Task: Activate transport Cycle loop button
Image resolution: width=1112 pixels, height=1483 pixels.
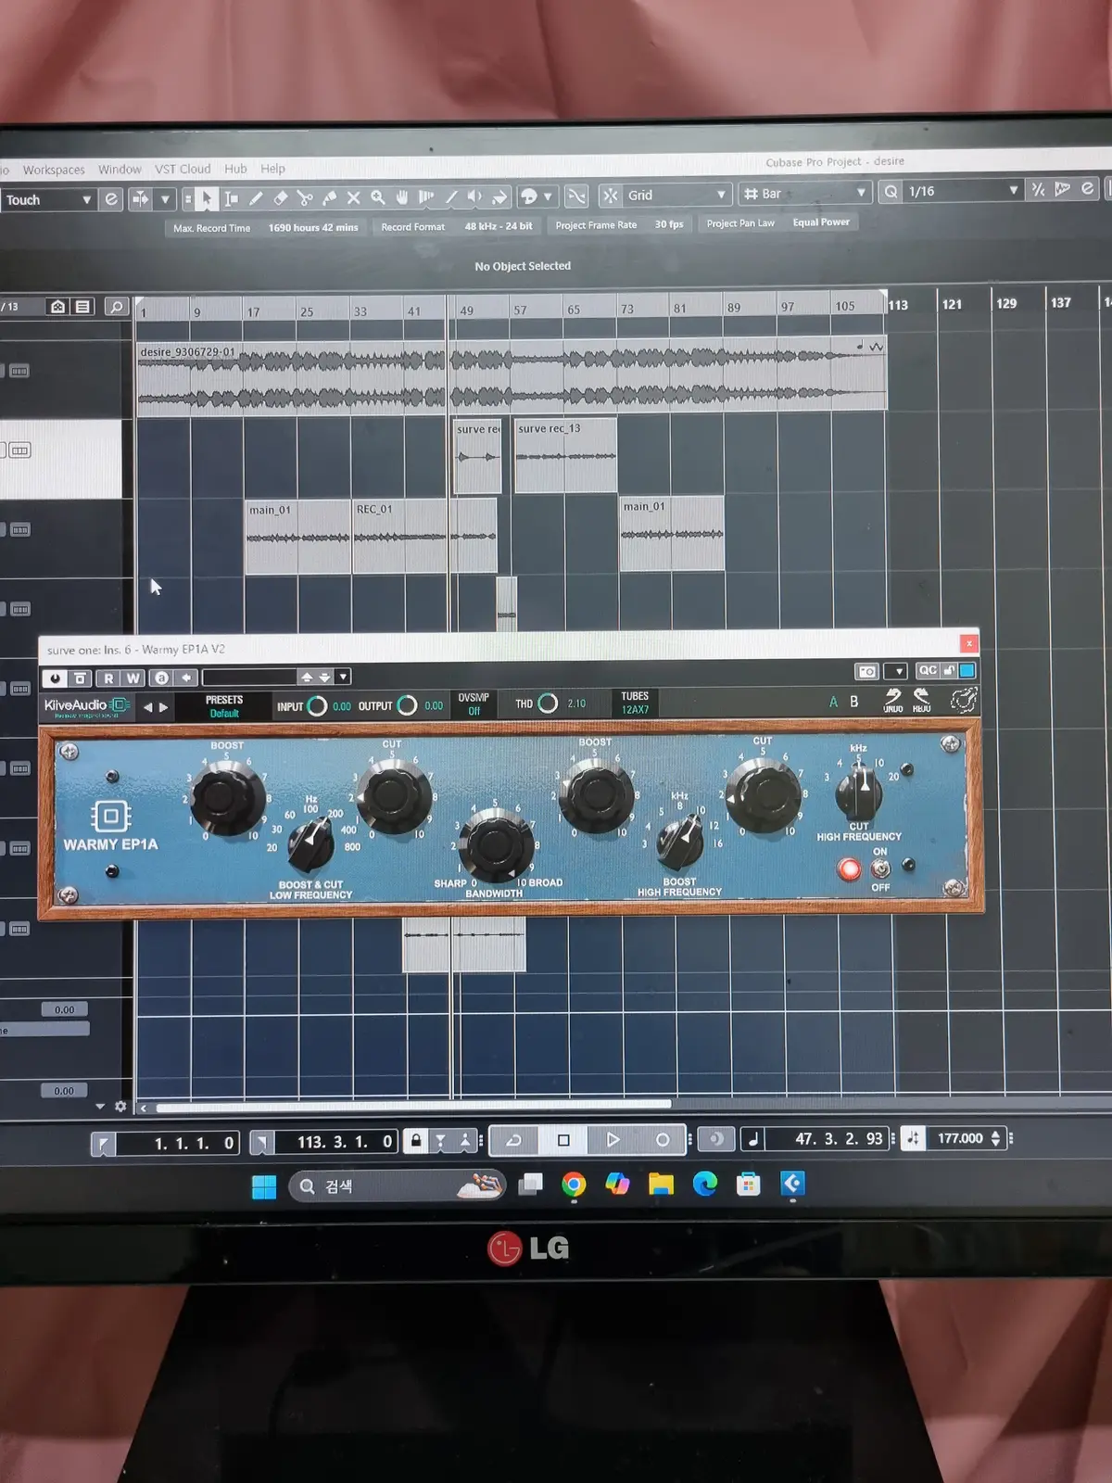Action: [513, 1140]
